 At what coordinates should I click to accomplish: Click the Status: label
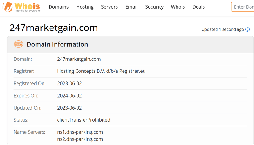(21, 120)
